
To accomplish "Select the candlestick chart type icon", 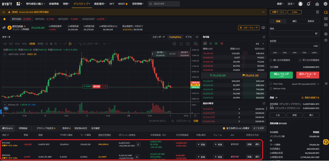I will pos(70,44).
